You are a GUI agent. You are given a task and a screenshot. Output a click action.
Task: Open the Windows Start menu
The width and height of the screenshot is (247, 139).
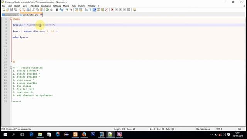5,134
